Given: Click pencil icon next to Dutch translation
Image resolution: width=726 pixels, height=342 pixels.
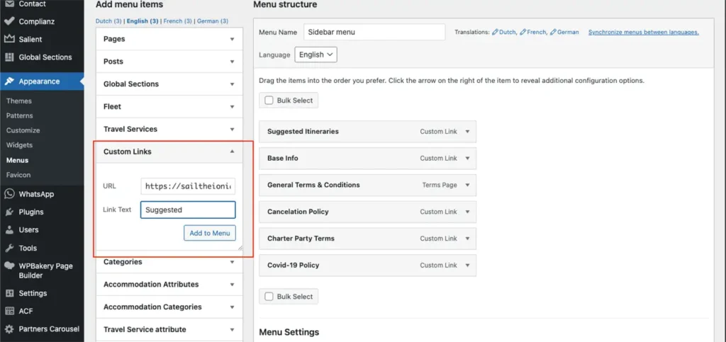Looking at the screenshot, I should point(495,33).
